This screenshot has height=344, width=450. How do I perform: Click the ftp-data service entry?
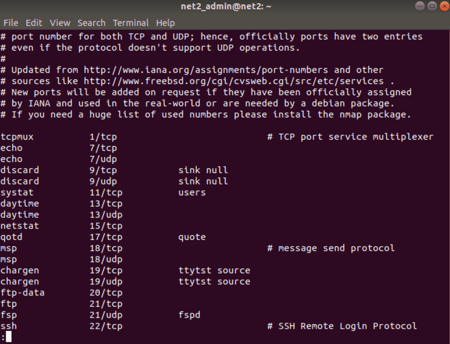tap(22, 293)
